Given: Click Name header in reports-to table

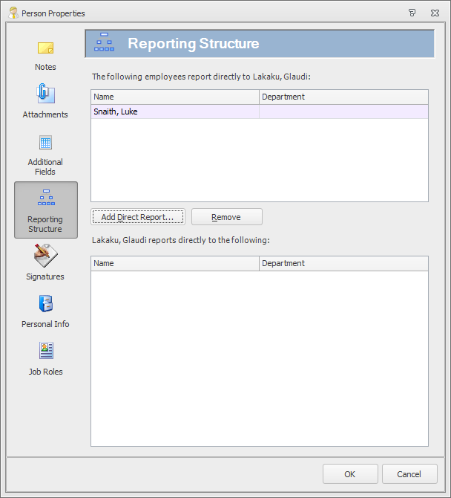Looking at the screenshot, I should (175, 263).
